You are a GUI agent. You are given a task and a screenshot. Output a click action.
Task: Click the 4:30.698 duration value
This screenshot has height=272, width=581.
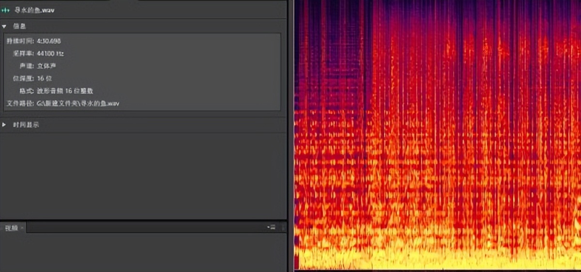pyautogui.click(x=48, y=41)
